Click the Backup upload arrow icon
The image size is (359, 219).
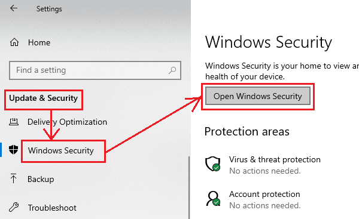pyautogui.click(x=13, y=178)
